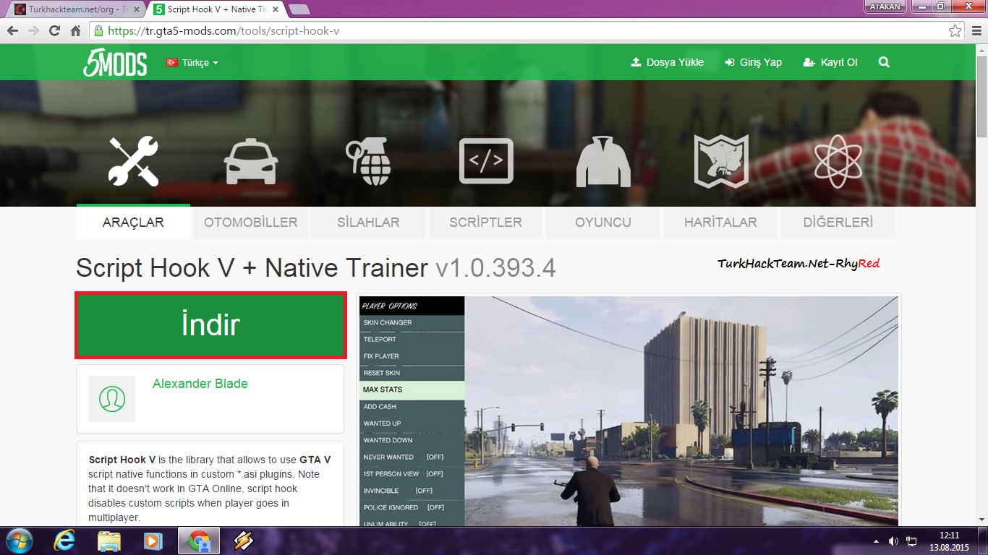This screenshot has width=988, height=555.
Task: Open the Misc category atom icon
Action: (x=838, y=162)
